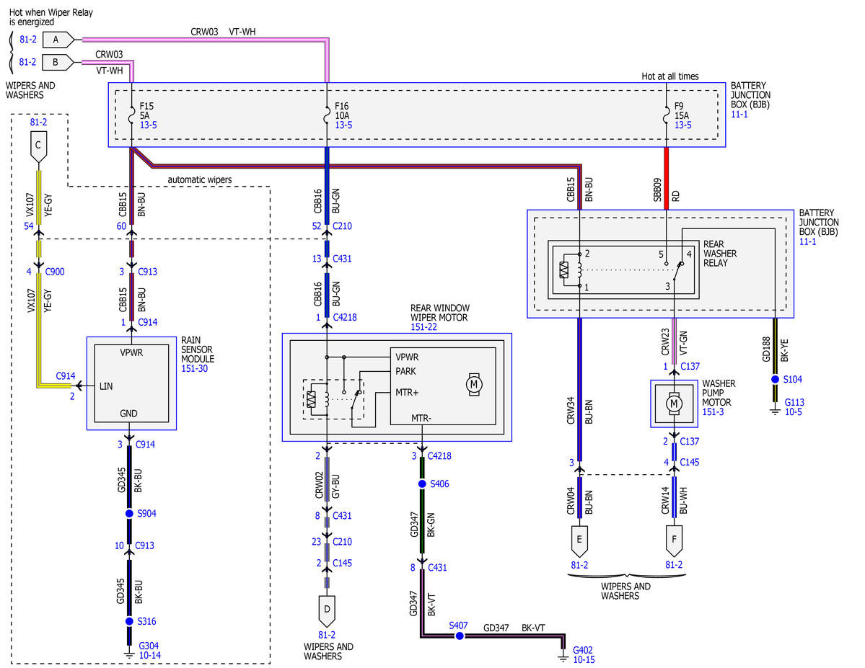
Task: Click the red SBB09 RD wire
Action: (667, 178)
